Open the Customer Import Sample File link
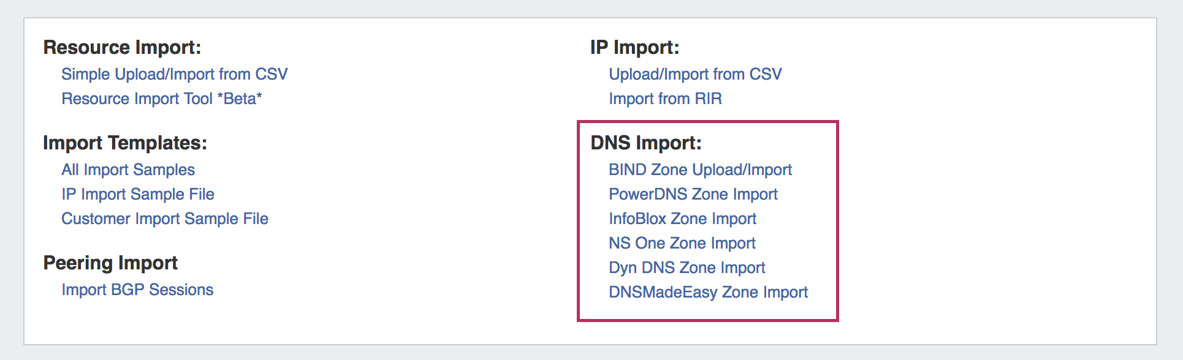Screen dimensions: 1183x360 [x=165, y=219]
